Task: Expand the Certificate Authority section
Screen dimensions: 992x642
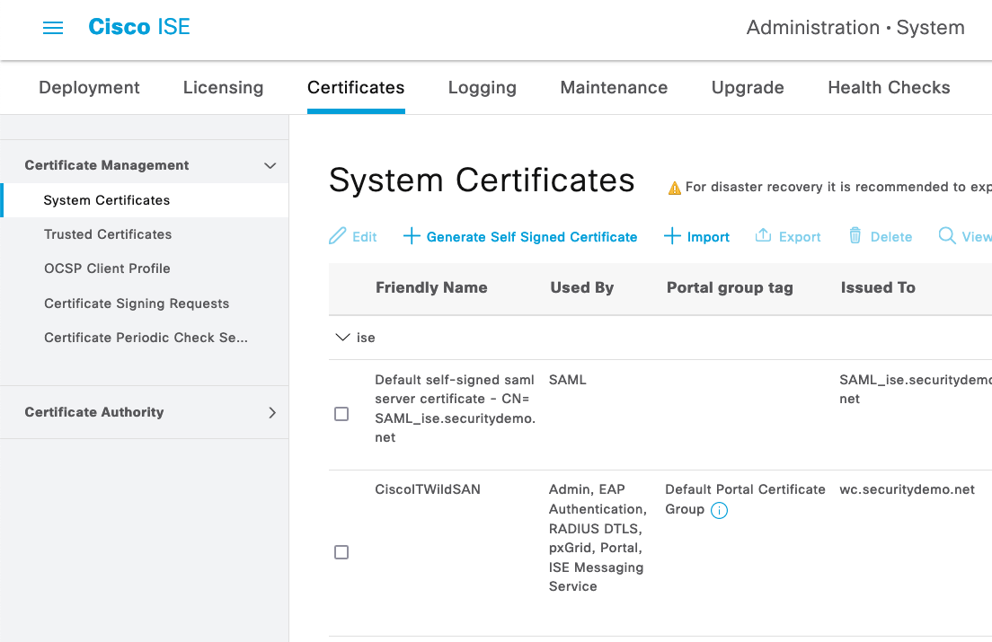Action: 272,412
